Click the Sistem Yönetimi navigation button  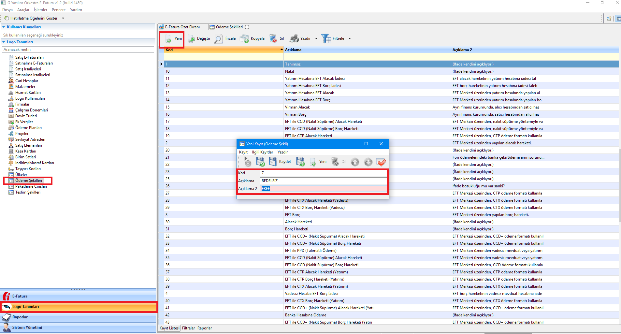tap(27, 327)
